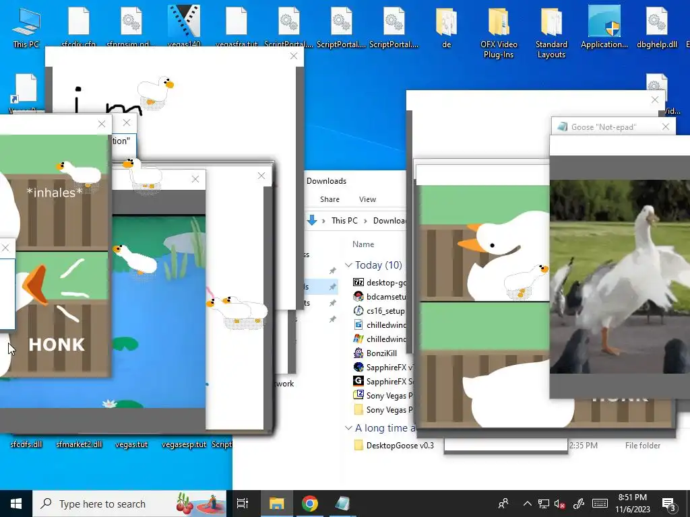690x517 pixels.
Task: Open the Windows Start menu
Action: pyautogui.click(x=16, y=504)
